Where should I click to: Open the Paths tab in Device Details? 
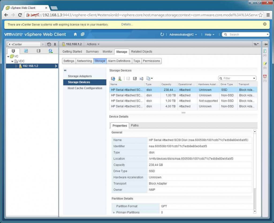[x=135, y=125]
